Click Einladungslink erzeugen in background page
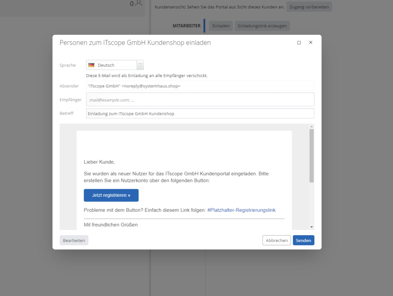393x296 pixels. 262,26
